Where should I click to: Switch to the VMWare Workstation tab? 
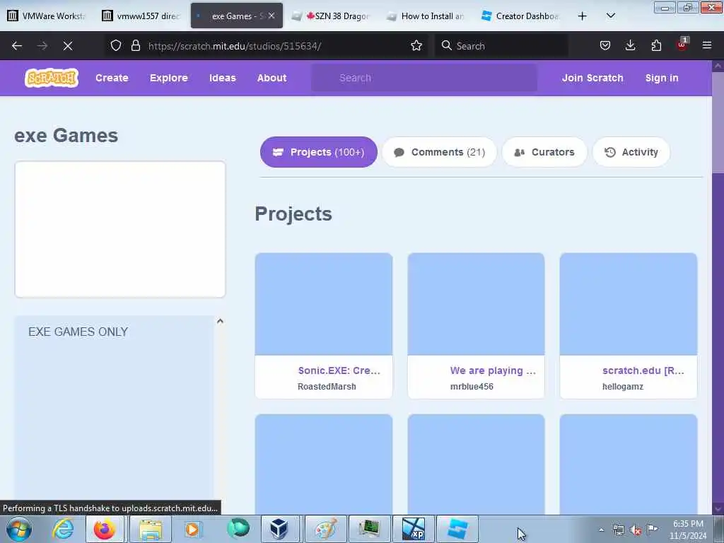click(46, 16)
